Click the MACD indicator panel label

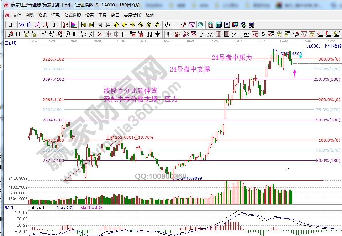tap(9, 207)
